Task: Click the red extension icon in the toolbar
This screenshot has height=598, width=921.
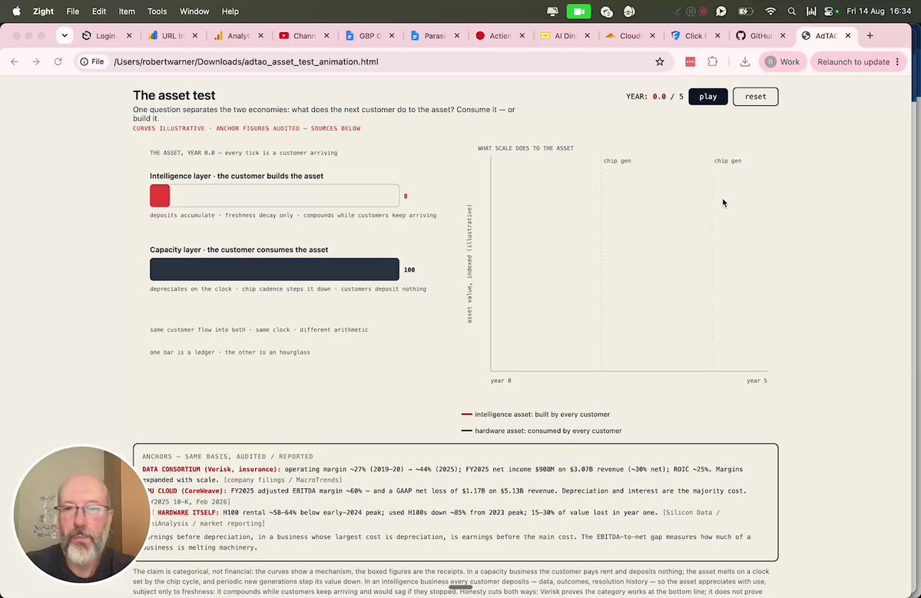Action: click(690, 61)
